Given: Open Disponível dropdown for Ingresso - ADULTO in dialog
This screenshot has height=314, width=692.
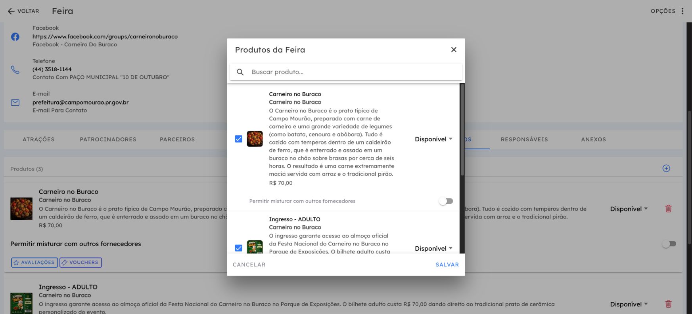Looking at the screenshot, I should [433, 248].
